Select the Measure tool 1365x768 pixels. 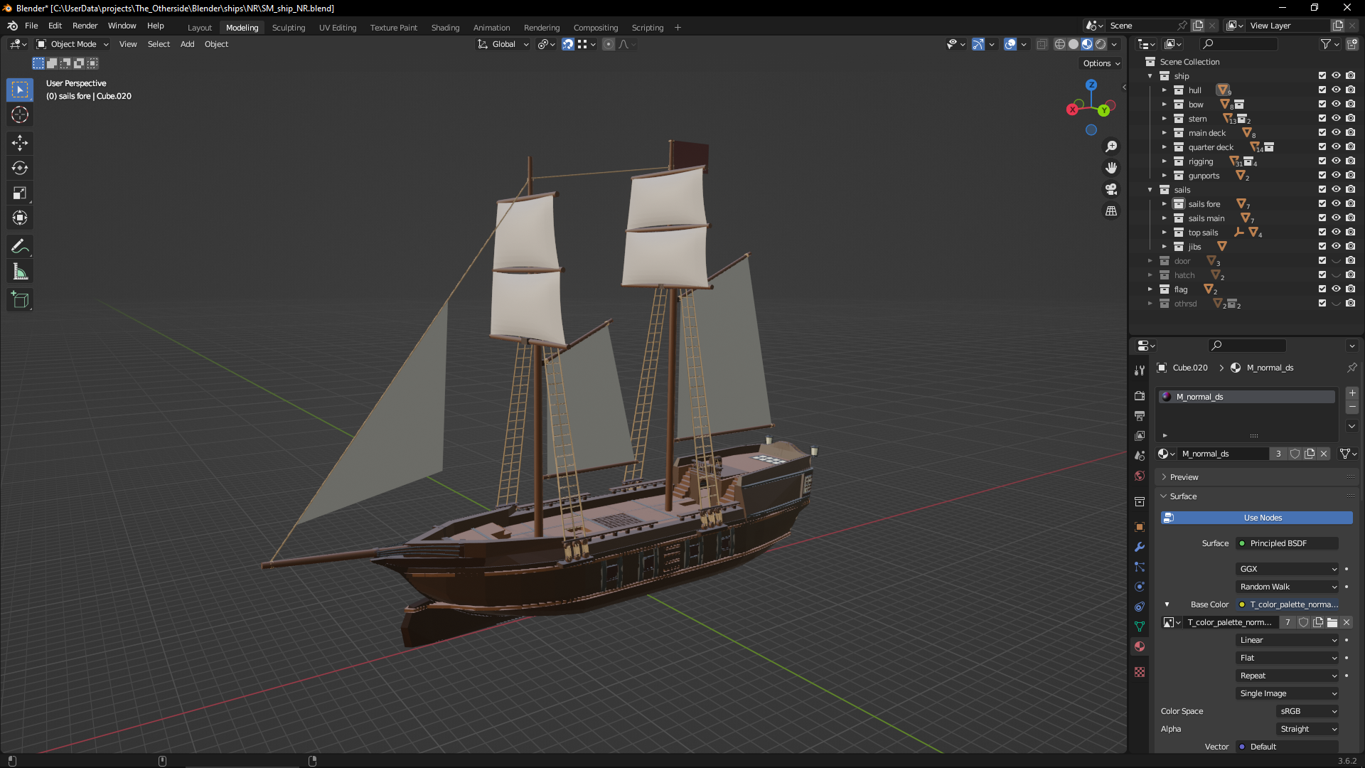[x=19, y=272]
